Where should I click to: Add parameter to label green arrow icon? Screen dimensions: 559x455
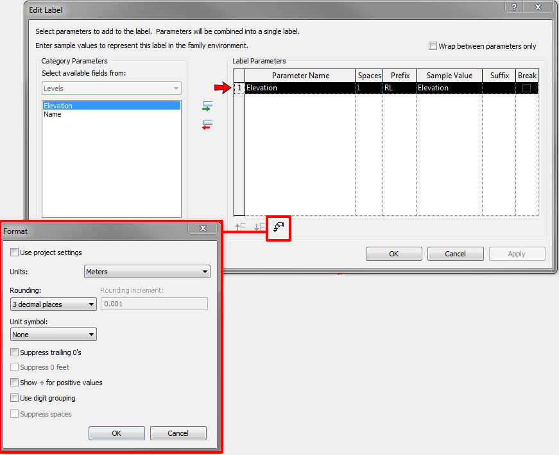(x=207, y=106)
